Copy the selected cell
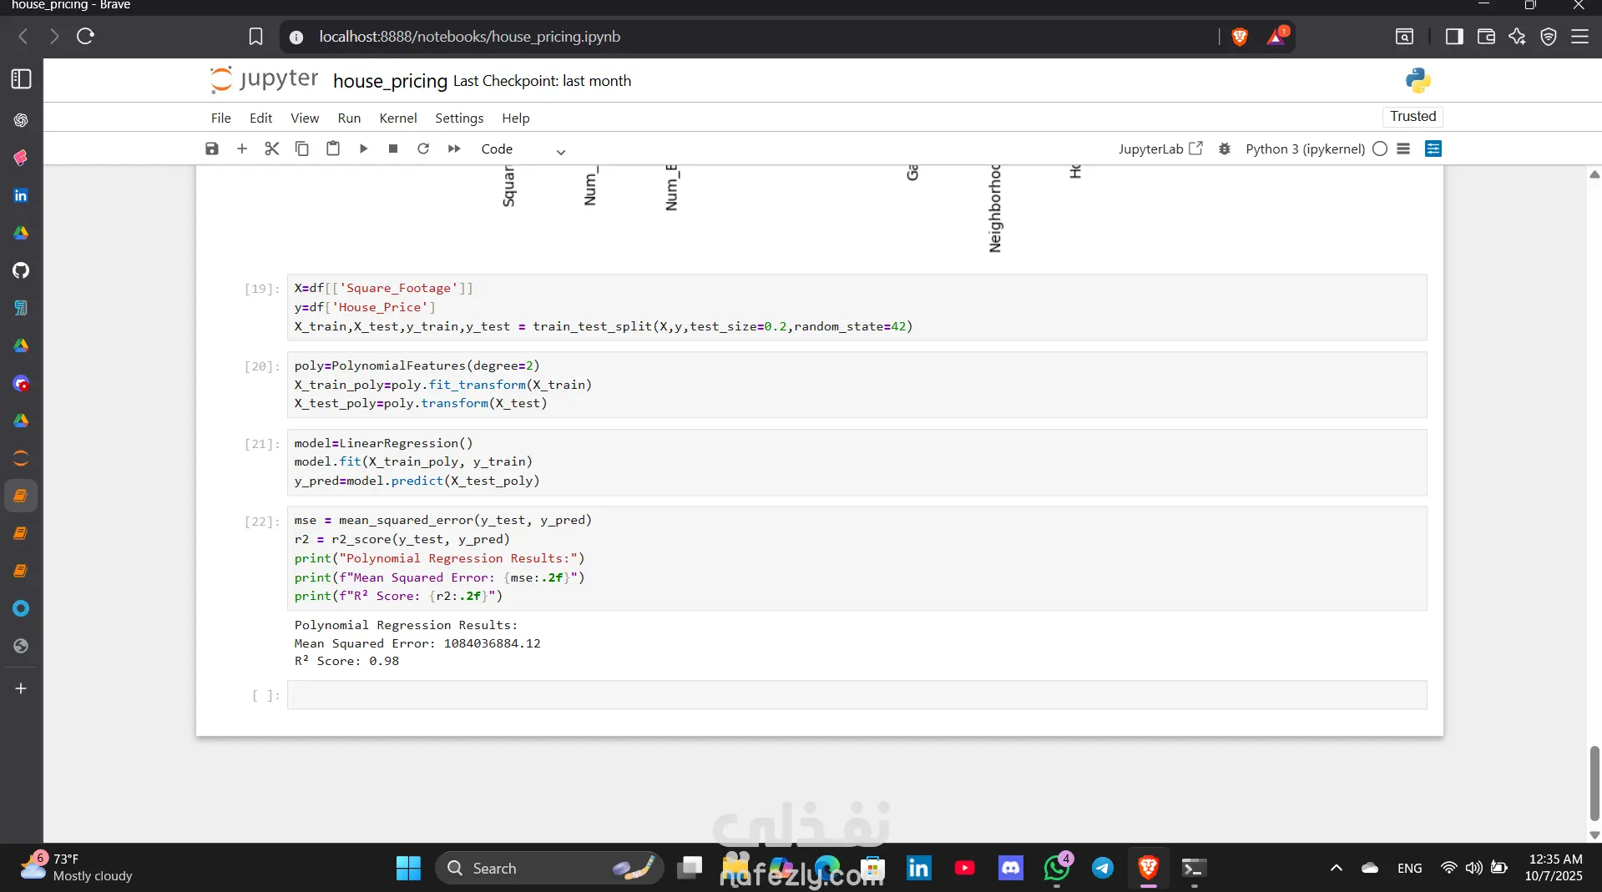The height and width of the screenshot is (892, 1602). tap(302, 149)
